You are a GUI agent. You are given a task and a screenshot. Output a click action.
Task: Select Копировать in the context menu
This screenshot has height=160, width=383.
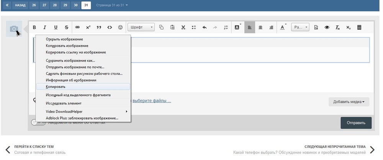pyautogui.click(x=56, y=87)
